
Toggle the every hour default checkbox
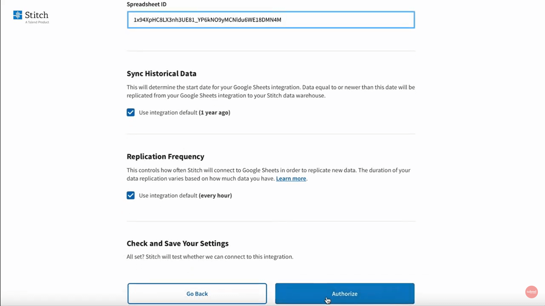point(131,195)
